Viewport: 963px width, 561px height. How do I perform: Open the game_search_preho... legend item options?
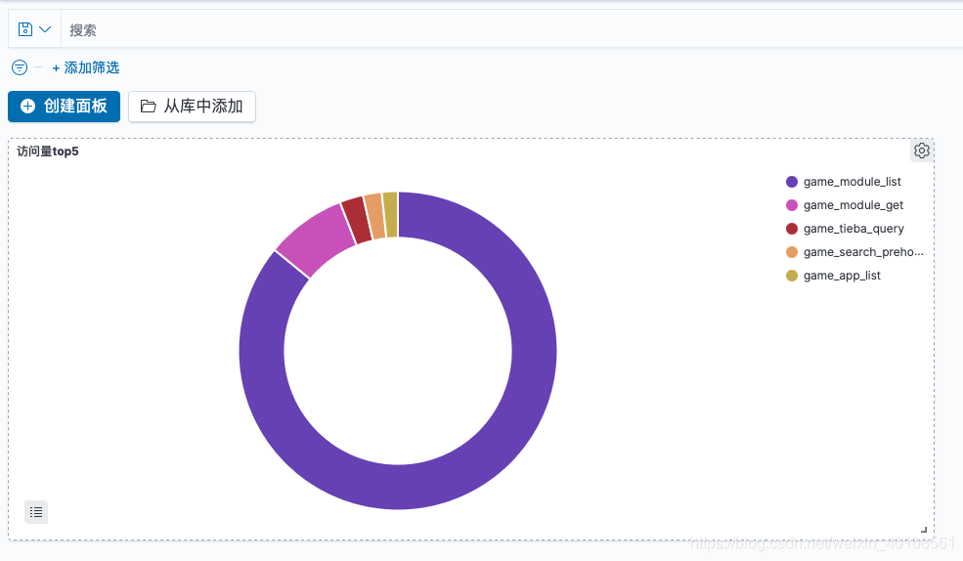854,252
